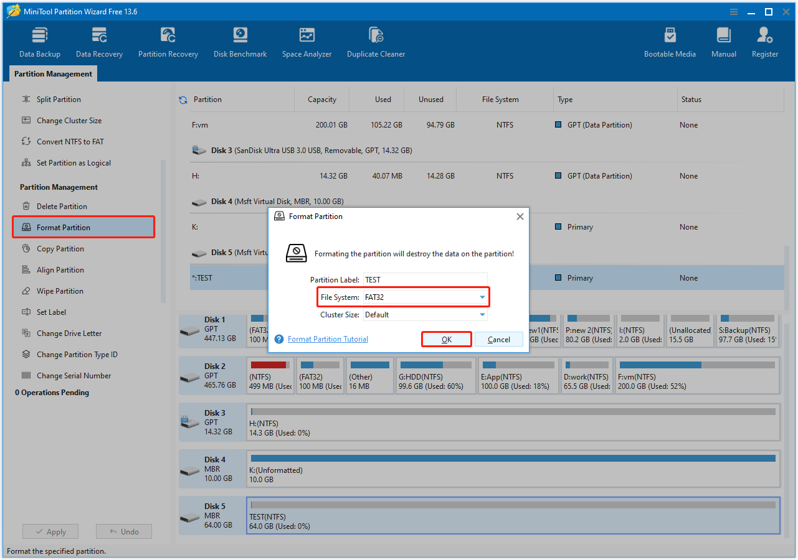Confirm the format with OK
This screenshot has width=798, height=560.
[447, 339]
